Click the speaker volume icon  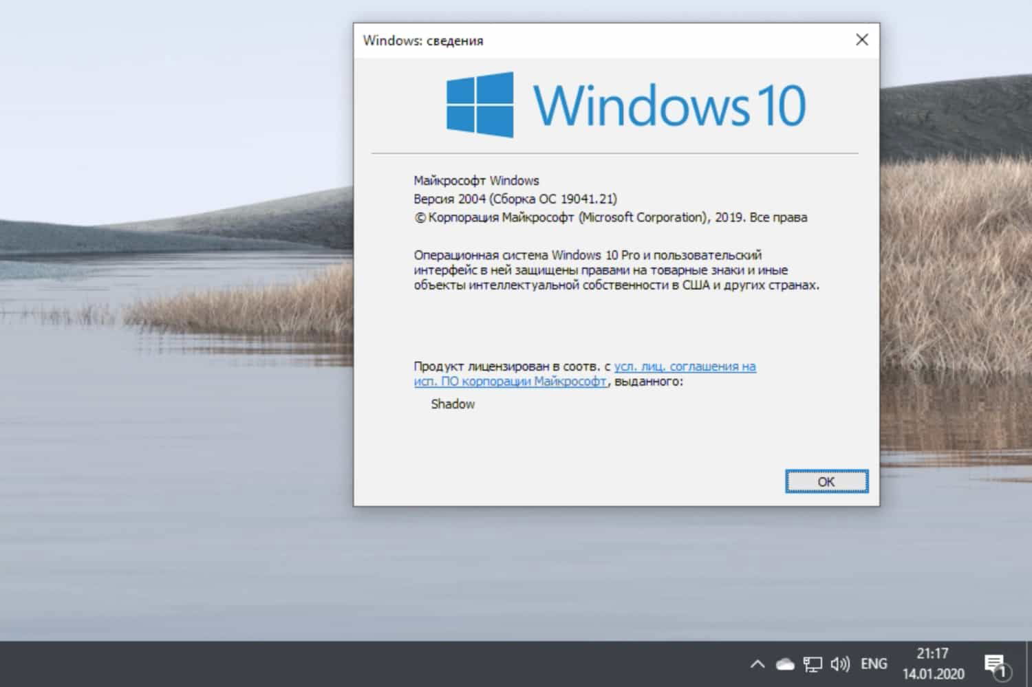pyautogui.click(x=839, y=664)
